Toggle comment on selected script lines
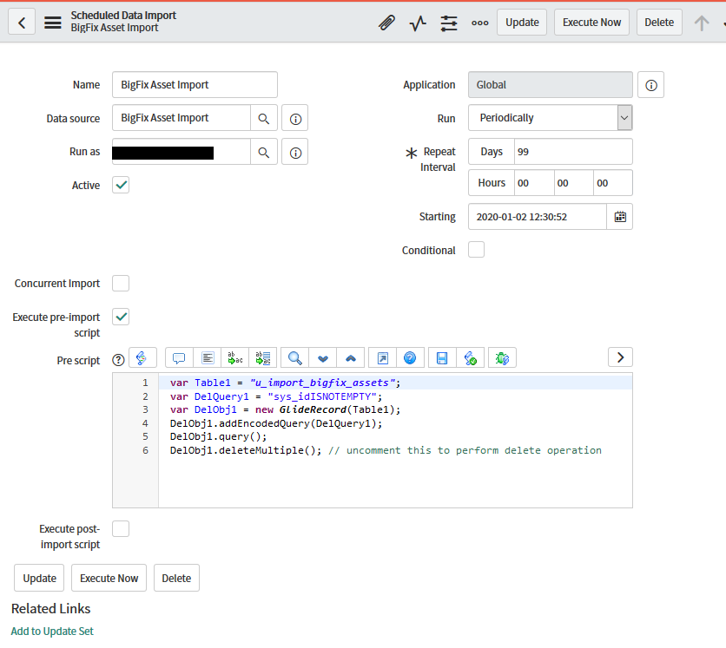 click(179, 358)
